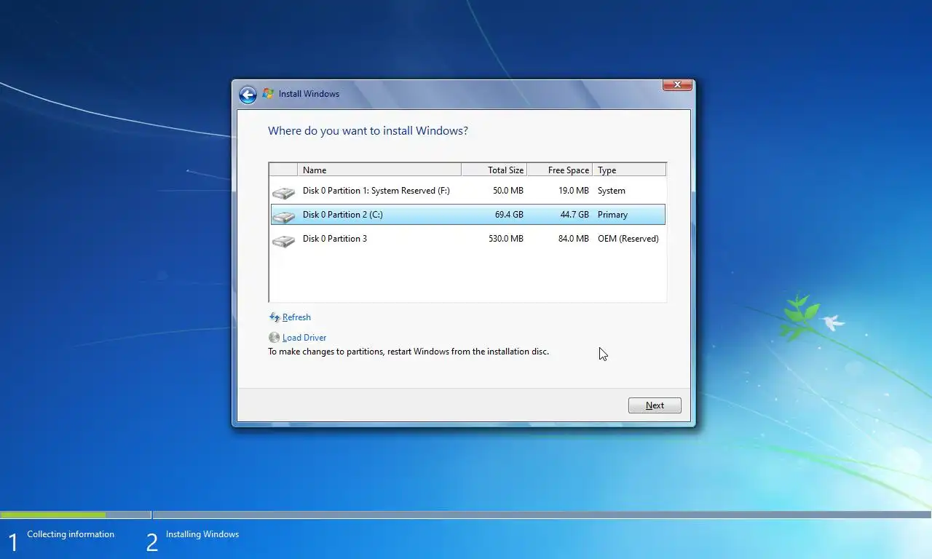Image resolution: width=932 pixels, height=559 pixels.
Task: Select Disk 0 Partition 1: System Reserved (F:)
Action: (x=467, y=191)
